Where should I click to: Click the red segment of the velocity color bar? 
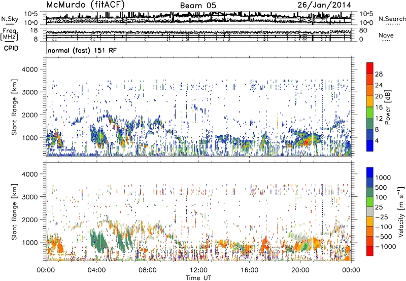(370, 251)
